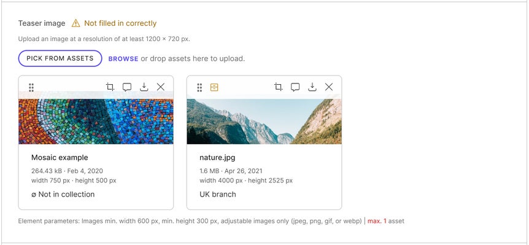Select the nature.jpg file name
This screenshot has width=529, height=245.
(217, 158)
